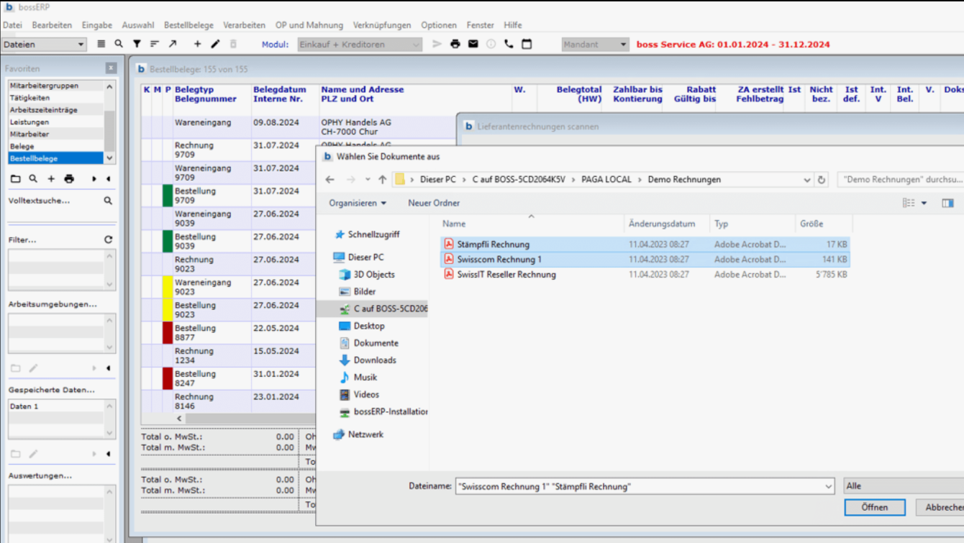Screen dimensions: 964x543
Task: Open the OP und Mahnung menu
Action: [x=309, y=25]
